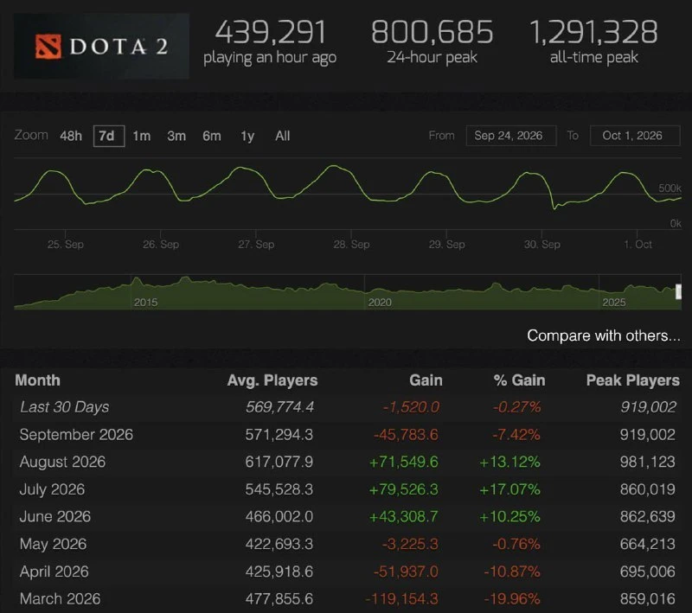Image resolution: width=692 pixels, height=613 pixels.
Task: Select the June 2026 row label
Action: tap(55, 516)
